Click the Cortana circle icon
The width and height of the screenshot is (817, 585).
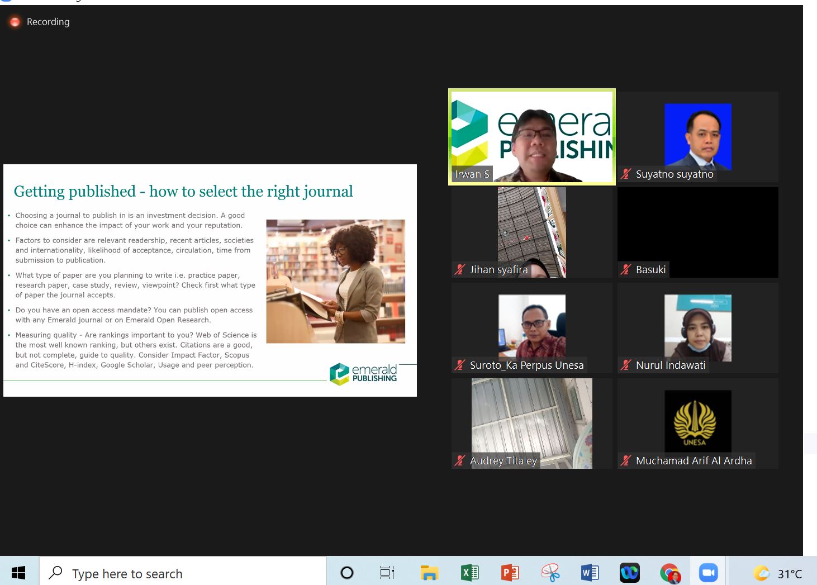click(347, 573)
